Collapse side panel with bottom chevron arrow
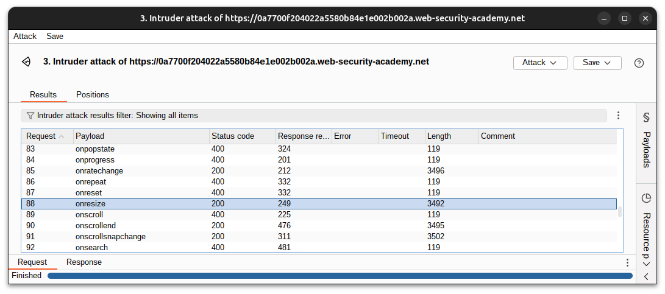This screenshot has width=665, height=294. (647, 276)
